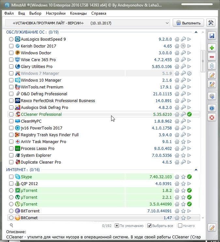220x242 pixels.
Task: Click clock icon in Kerish Doctor 2017 row
Action: pos(183,46)
